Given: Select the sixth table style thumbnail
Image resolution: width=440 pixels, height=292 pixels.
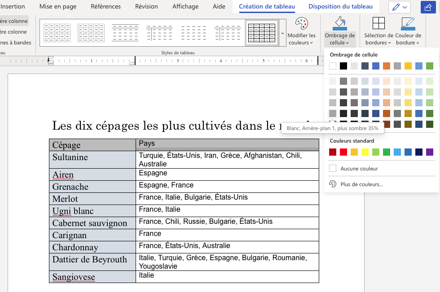Looking at the screenshot, I should [228, 33].
